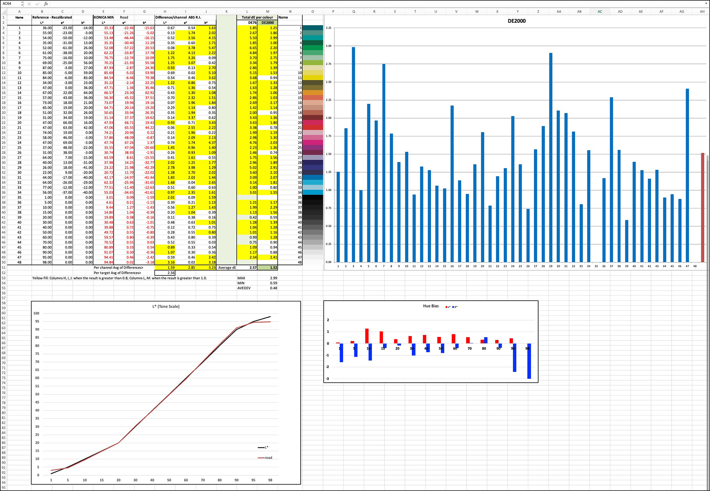The image size is (710, 491).
Task: Click the DE2000 header cell
Action: pos(268,22)
